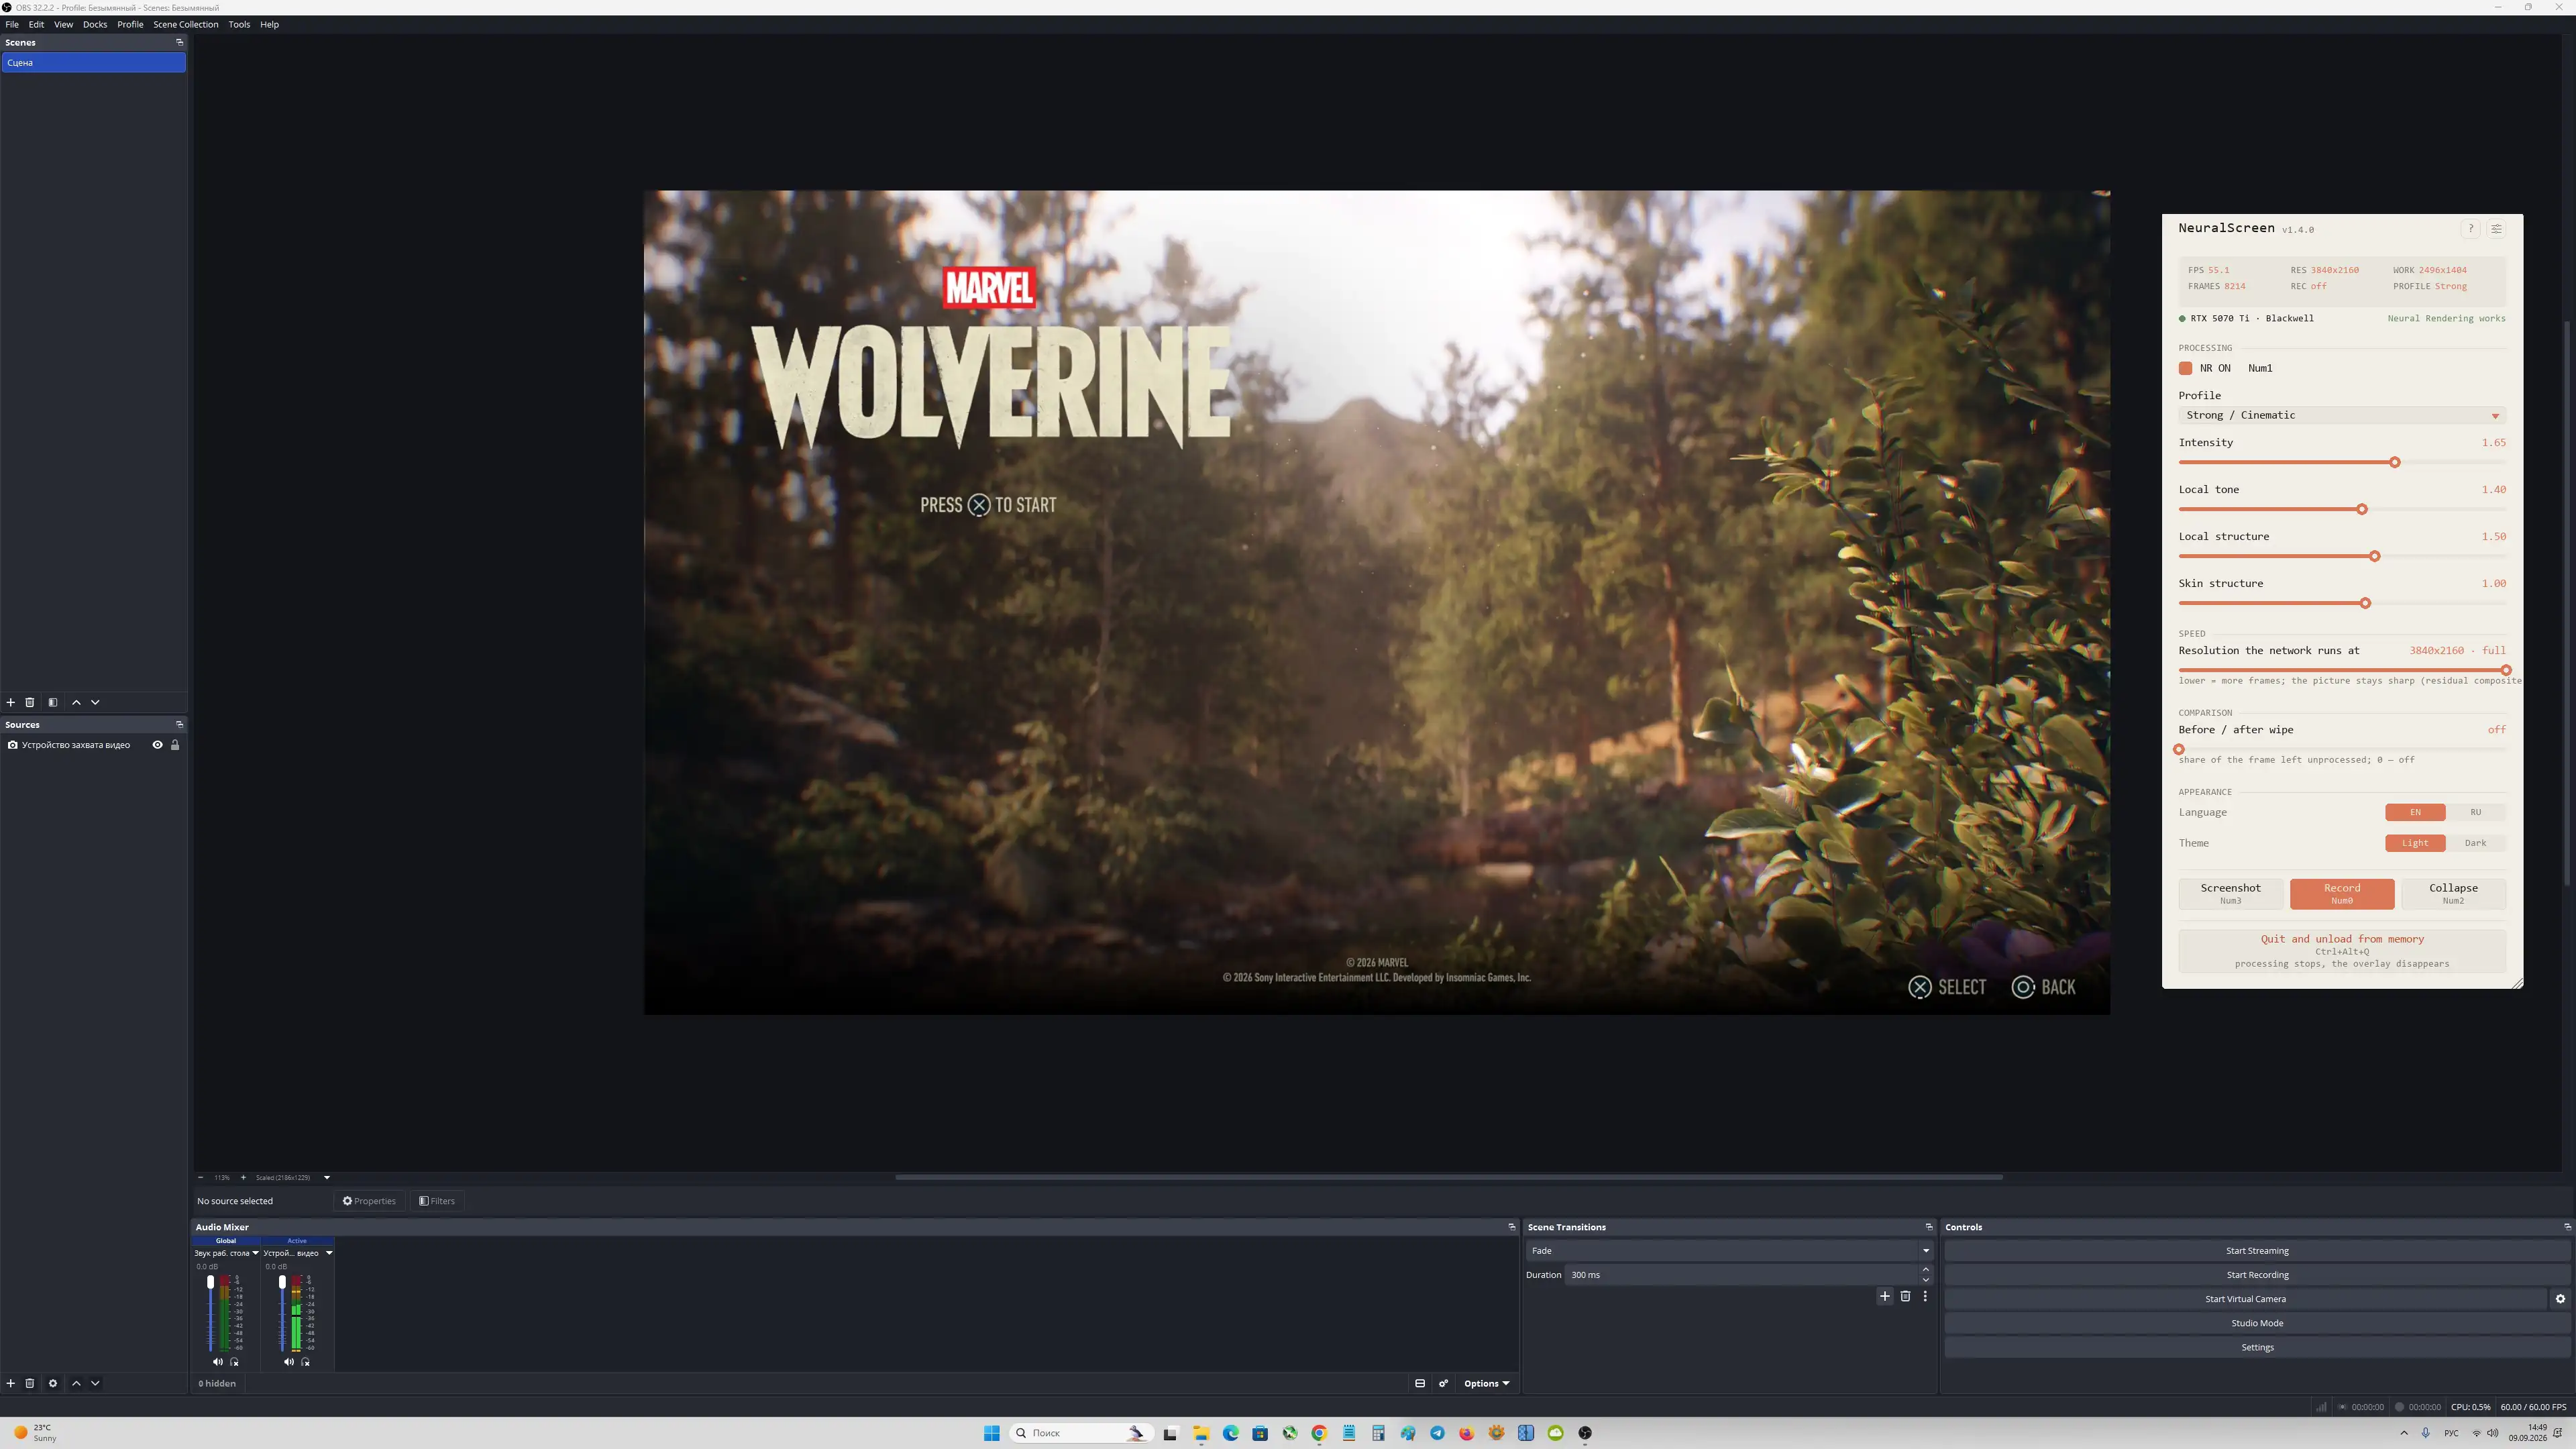Select the Light theme option
This screenshot has height=1449, width=2576.
[2415, 843]
